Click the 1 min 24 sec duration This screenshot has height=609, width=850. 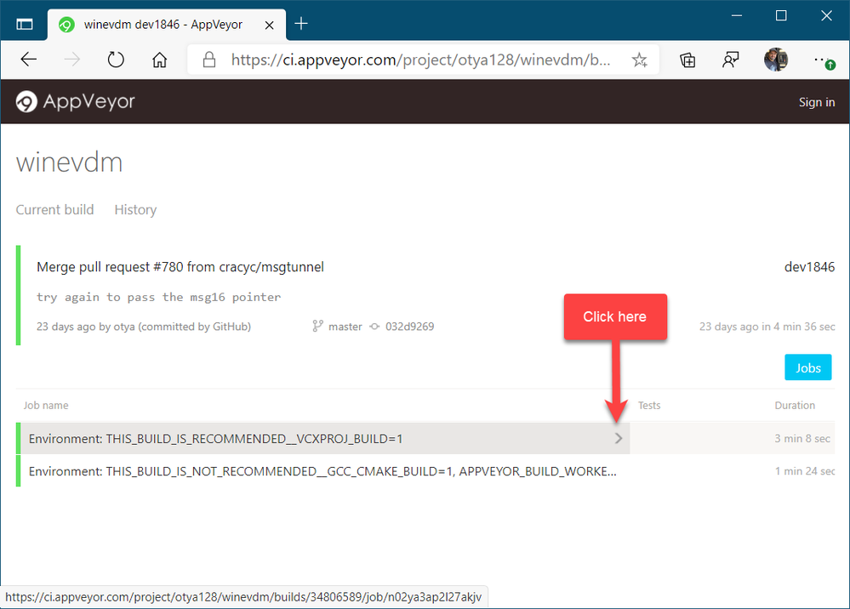804,471
